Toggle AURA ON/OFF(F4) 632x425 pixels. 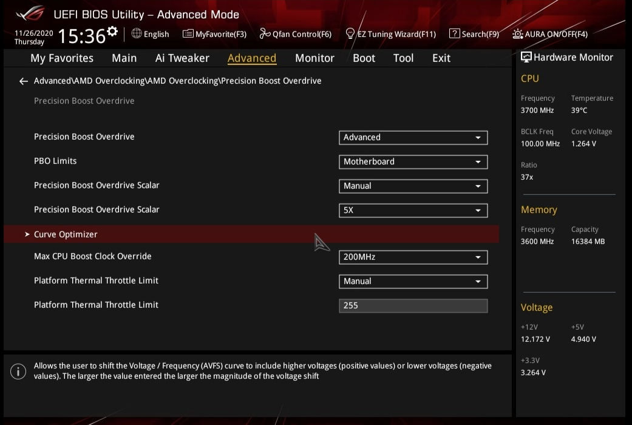tap(550, 34)
